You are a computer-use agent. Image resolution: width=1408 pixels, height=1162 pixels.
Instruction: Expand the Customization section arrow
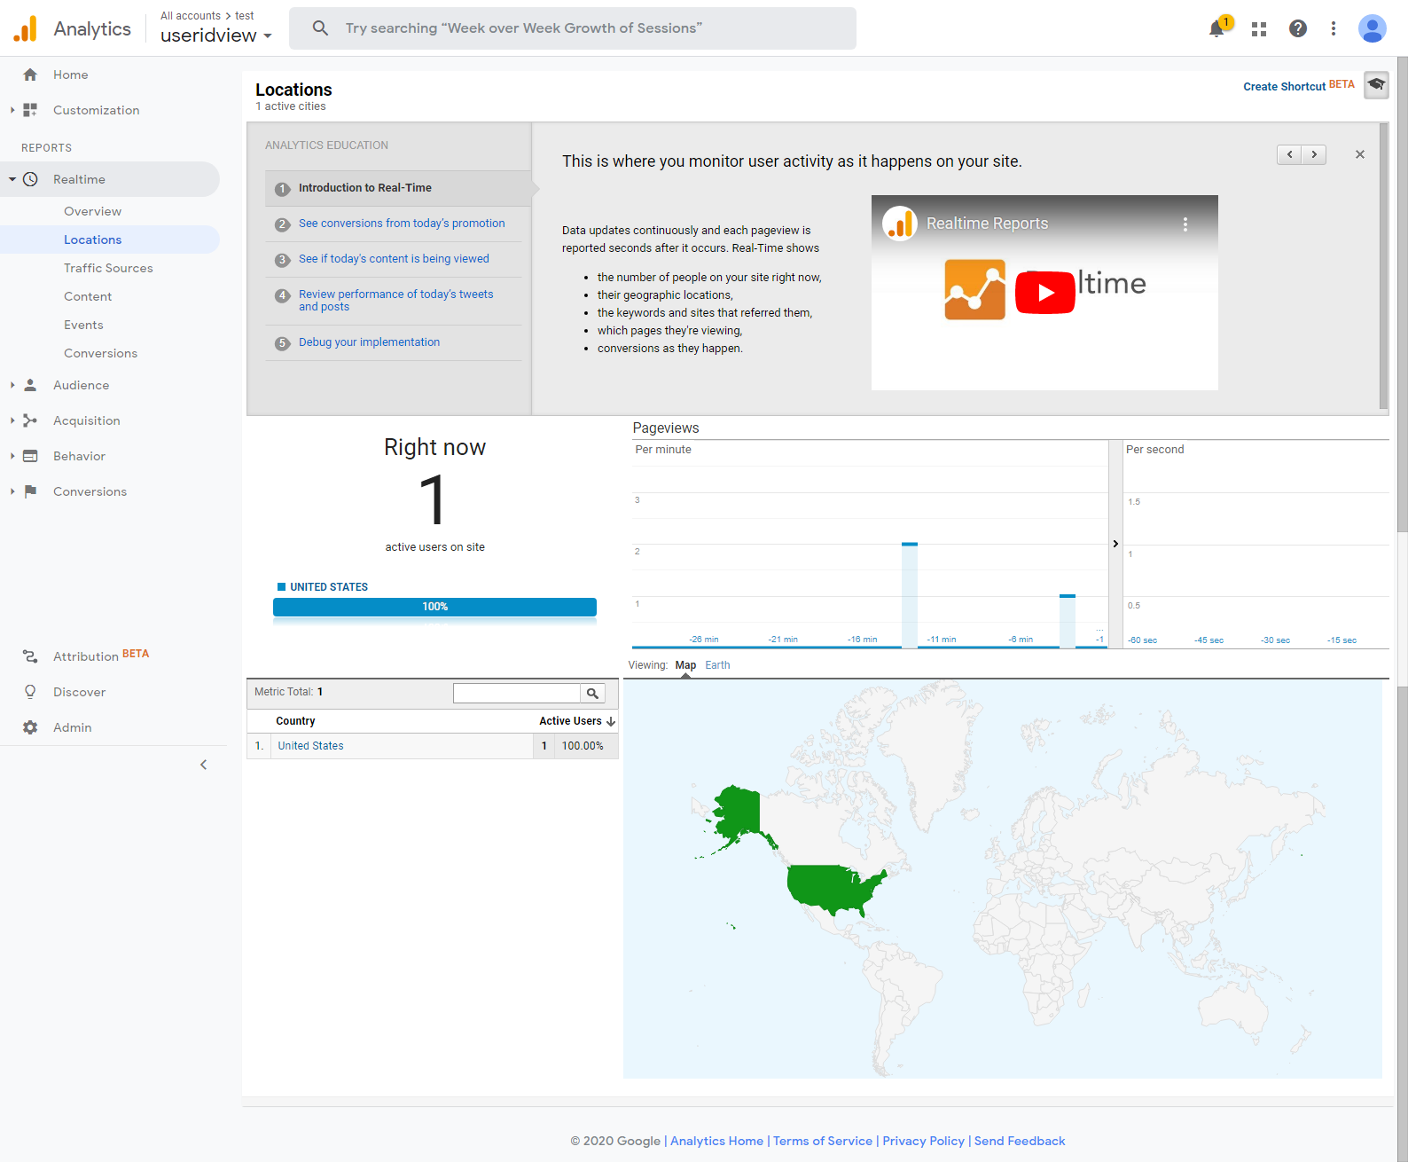[12, 110]
